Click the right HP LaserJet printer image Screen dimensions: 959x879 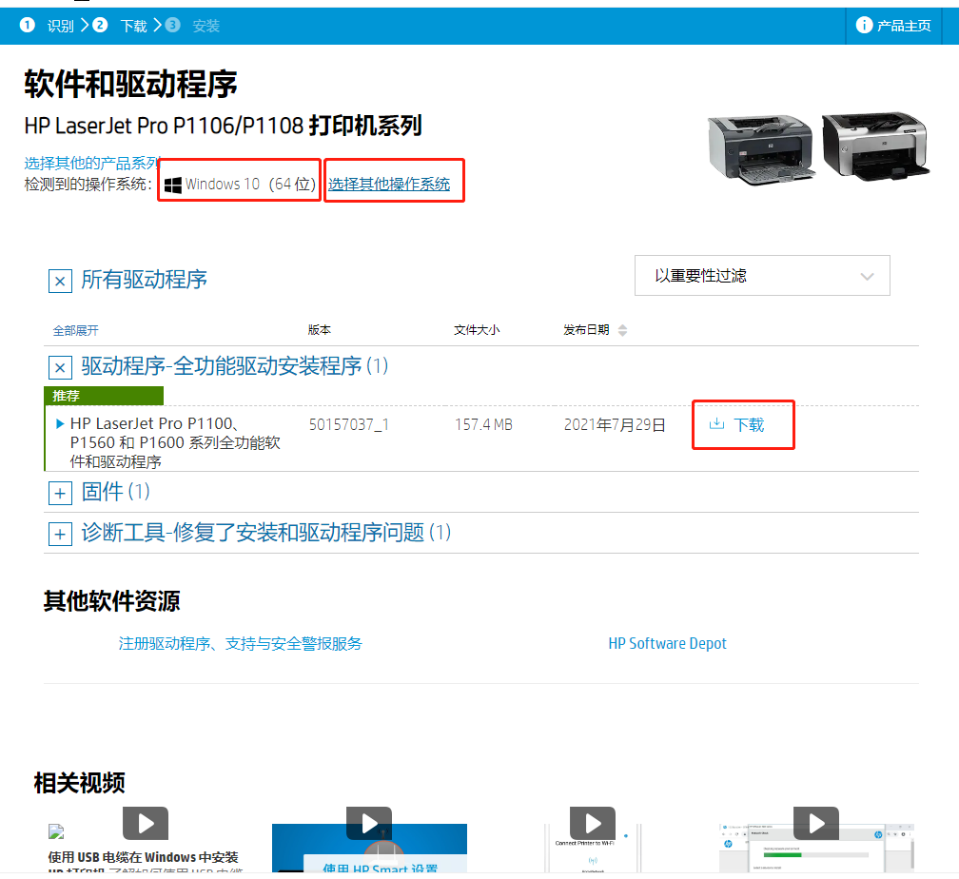[875, 146]
